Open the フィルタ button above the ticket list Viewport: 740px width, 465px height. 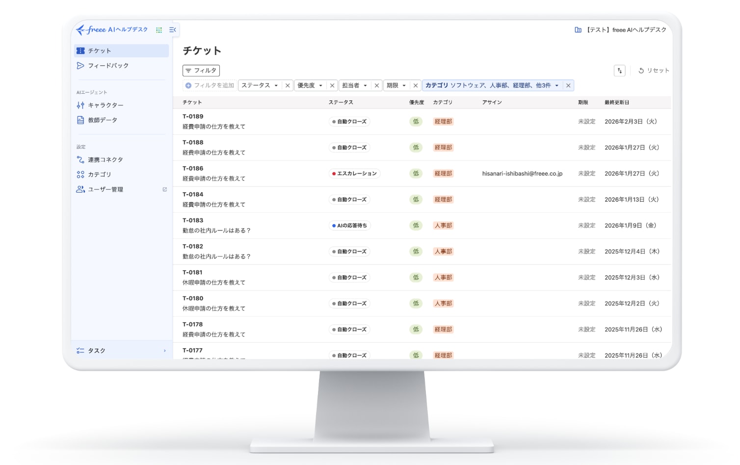(202, 70)
